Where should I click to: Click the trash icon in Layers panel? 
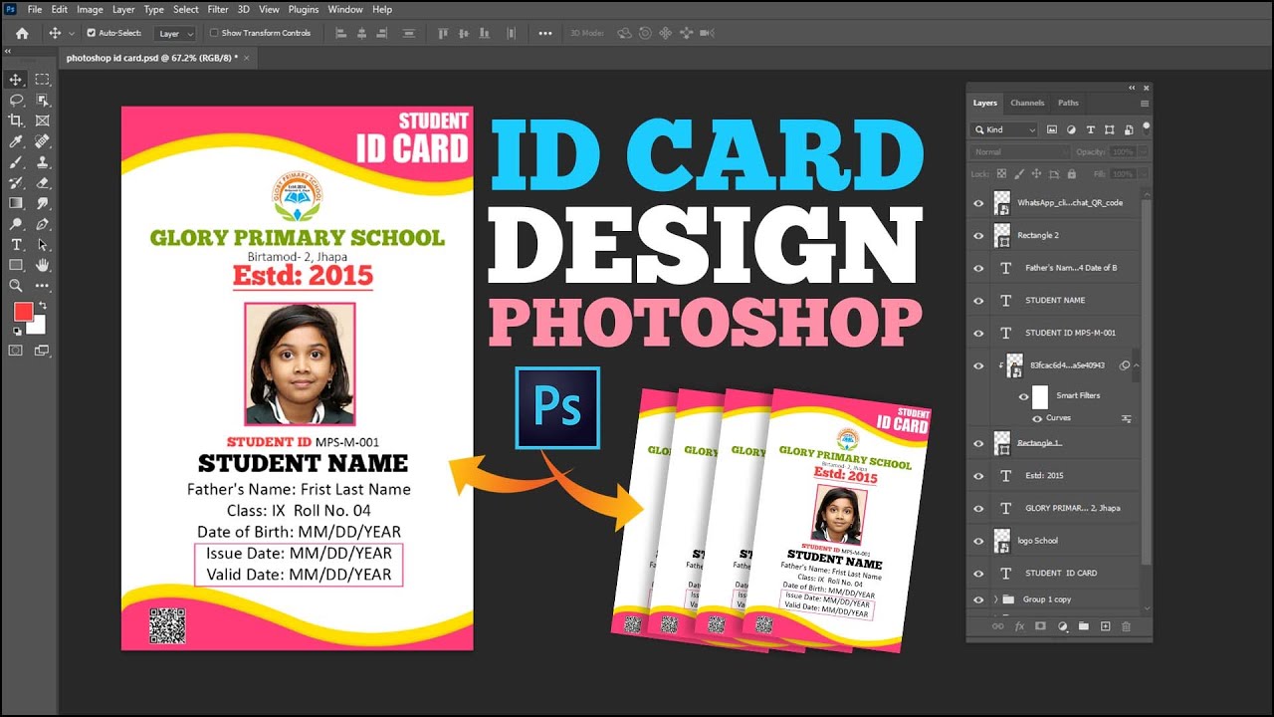(1127, 626)
